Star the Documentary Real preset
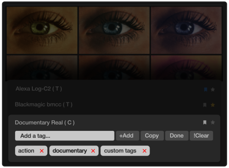 213,123
